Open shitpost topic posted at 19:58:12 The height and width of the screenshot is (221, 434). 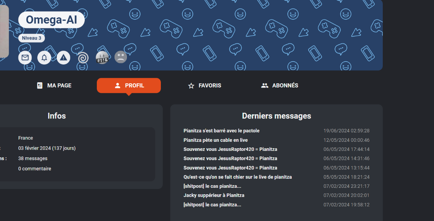pos(212,205)
